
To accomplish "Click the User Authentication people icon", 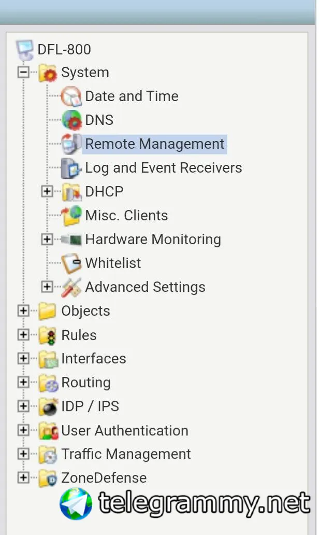I will click(x=48, y=431).
